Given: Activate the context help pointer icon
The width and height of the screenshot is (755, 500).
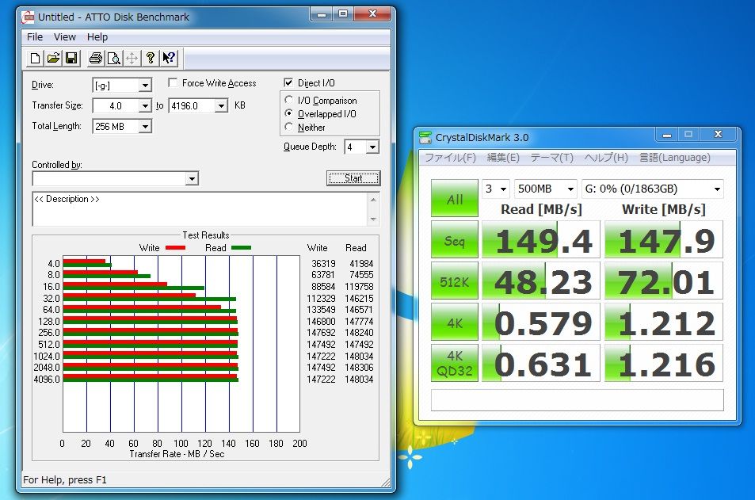Looking at the screenshot, I should pos(169,59).
